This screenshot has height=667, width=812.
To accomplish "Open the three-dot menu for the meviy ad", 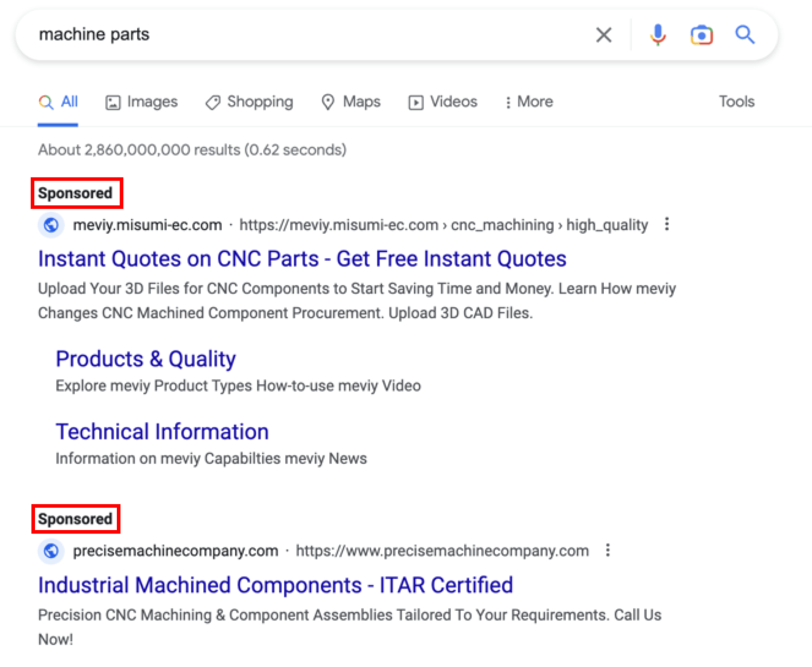I will click(667, 225).
